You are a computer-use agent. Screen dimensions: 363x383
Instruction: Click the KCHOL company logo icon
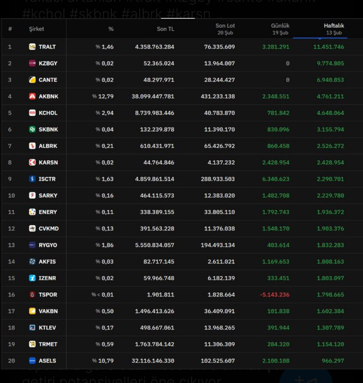click(x=32, y=113)
